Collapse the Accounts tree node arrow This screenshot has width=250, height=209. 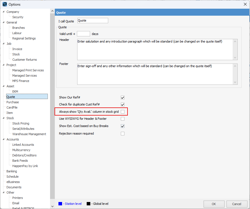click(3, 139)
